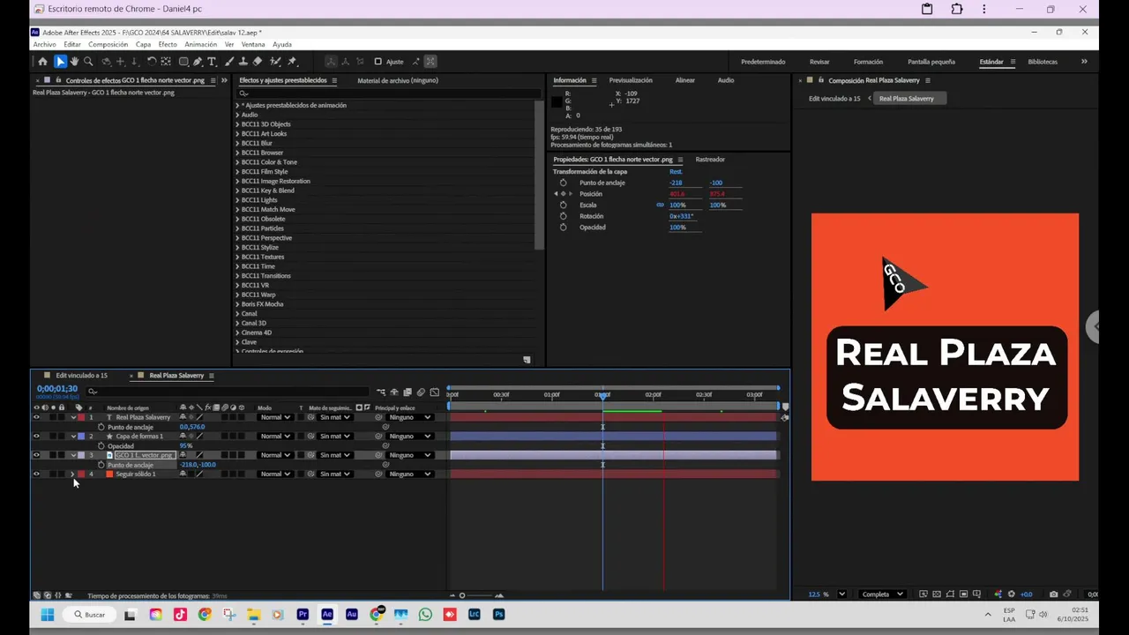The height and width of the screenshot is (635, 1129).
Task: Open Photoshop from the taskbar
Action: click(x=498, y=615)
